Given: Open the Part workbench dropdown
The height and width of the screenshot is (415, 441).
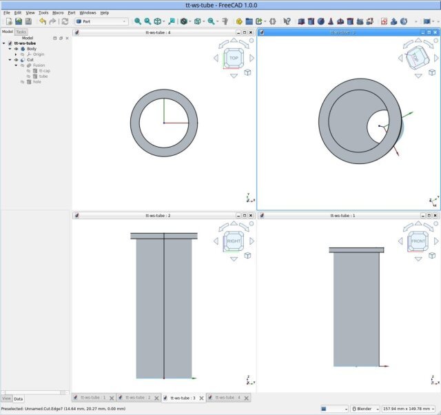Looking at the screenshot, I should pos(101,21).
